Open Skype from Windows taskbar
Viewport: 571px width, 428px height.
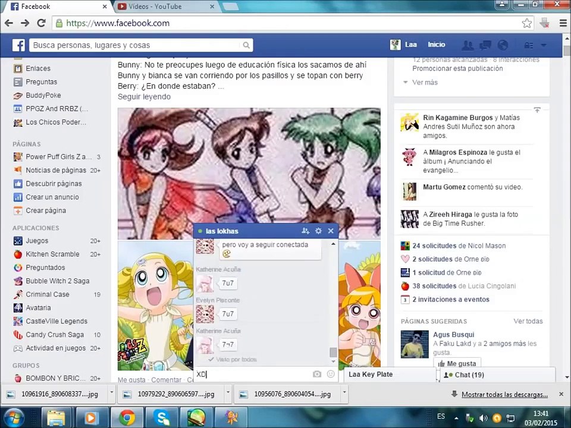click(161, 417)
